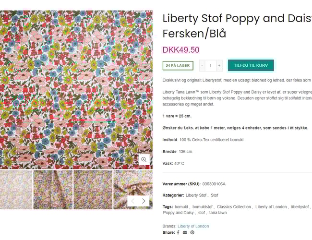Select third product thumbnail image
312x240 pixels.
coord(93,190)
